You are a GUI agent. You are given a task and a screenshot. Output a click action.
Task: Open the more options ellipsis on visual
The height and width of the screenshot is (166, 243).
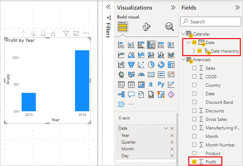[x=86, y=33]
